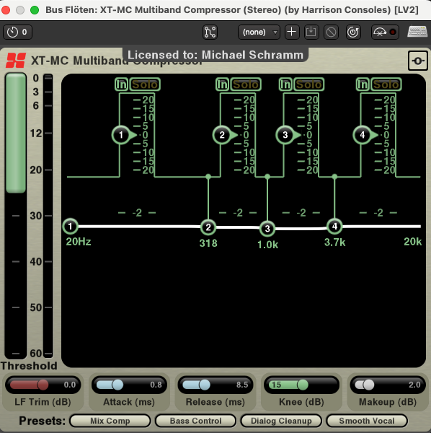The height and width of the screenshot is (433, 431).
Task: Click the Attack value 0.8
Action: click(156, 385)
